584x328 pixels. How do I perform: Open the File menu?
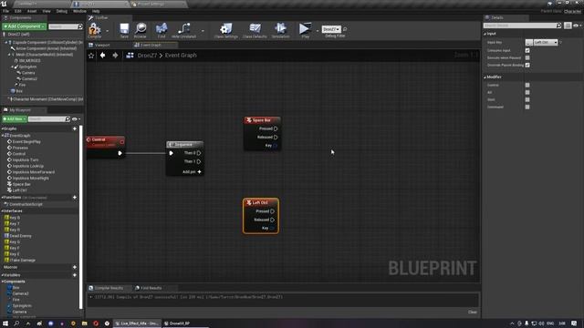point(6,11)
